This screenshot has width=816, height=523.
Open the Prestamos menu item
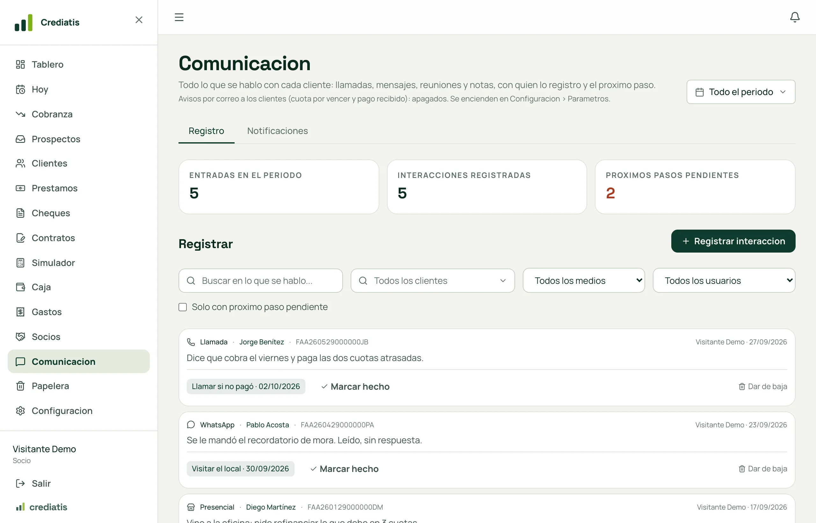click(78, 188)
